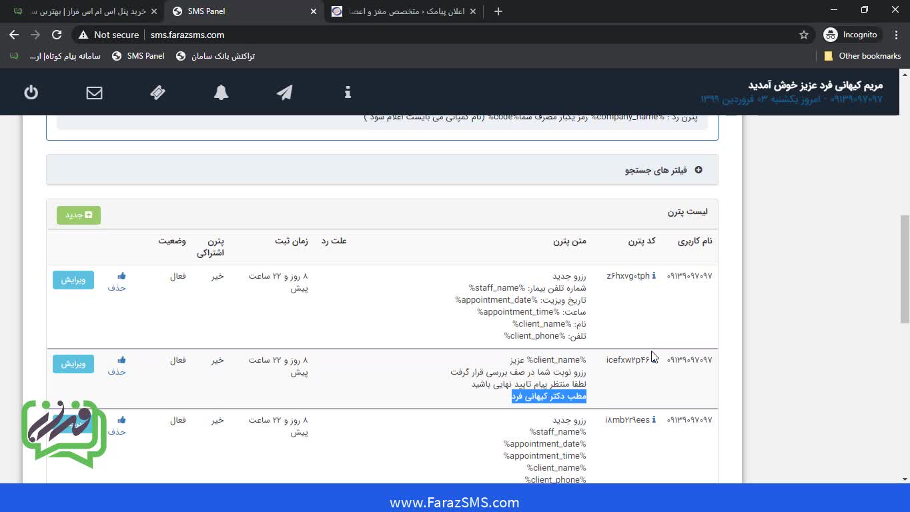The image size is (910, 512).
Task: Open the envelope messages icon
Action: 95,93
